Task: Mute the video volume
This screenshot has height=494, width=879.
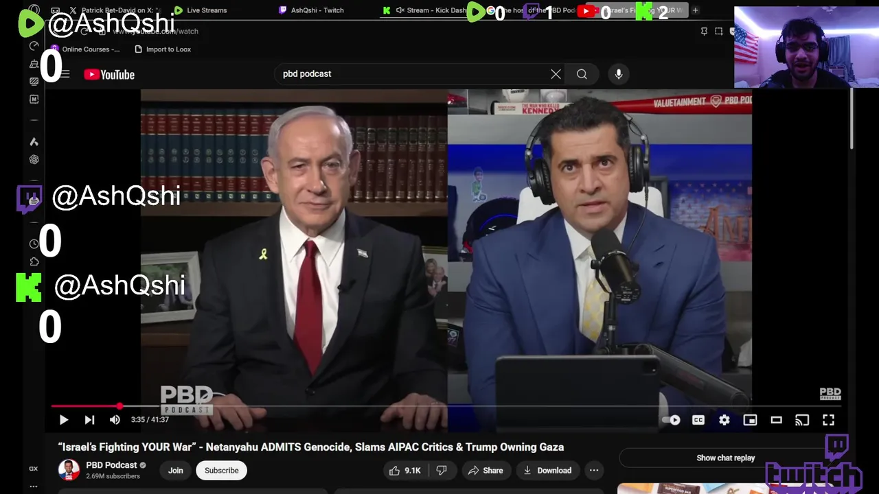Action: [x=115, y=420]
